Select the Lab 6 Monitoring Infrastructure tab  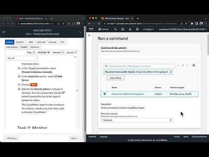pyautogui.click(x=31, y=18)
